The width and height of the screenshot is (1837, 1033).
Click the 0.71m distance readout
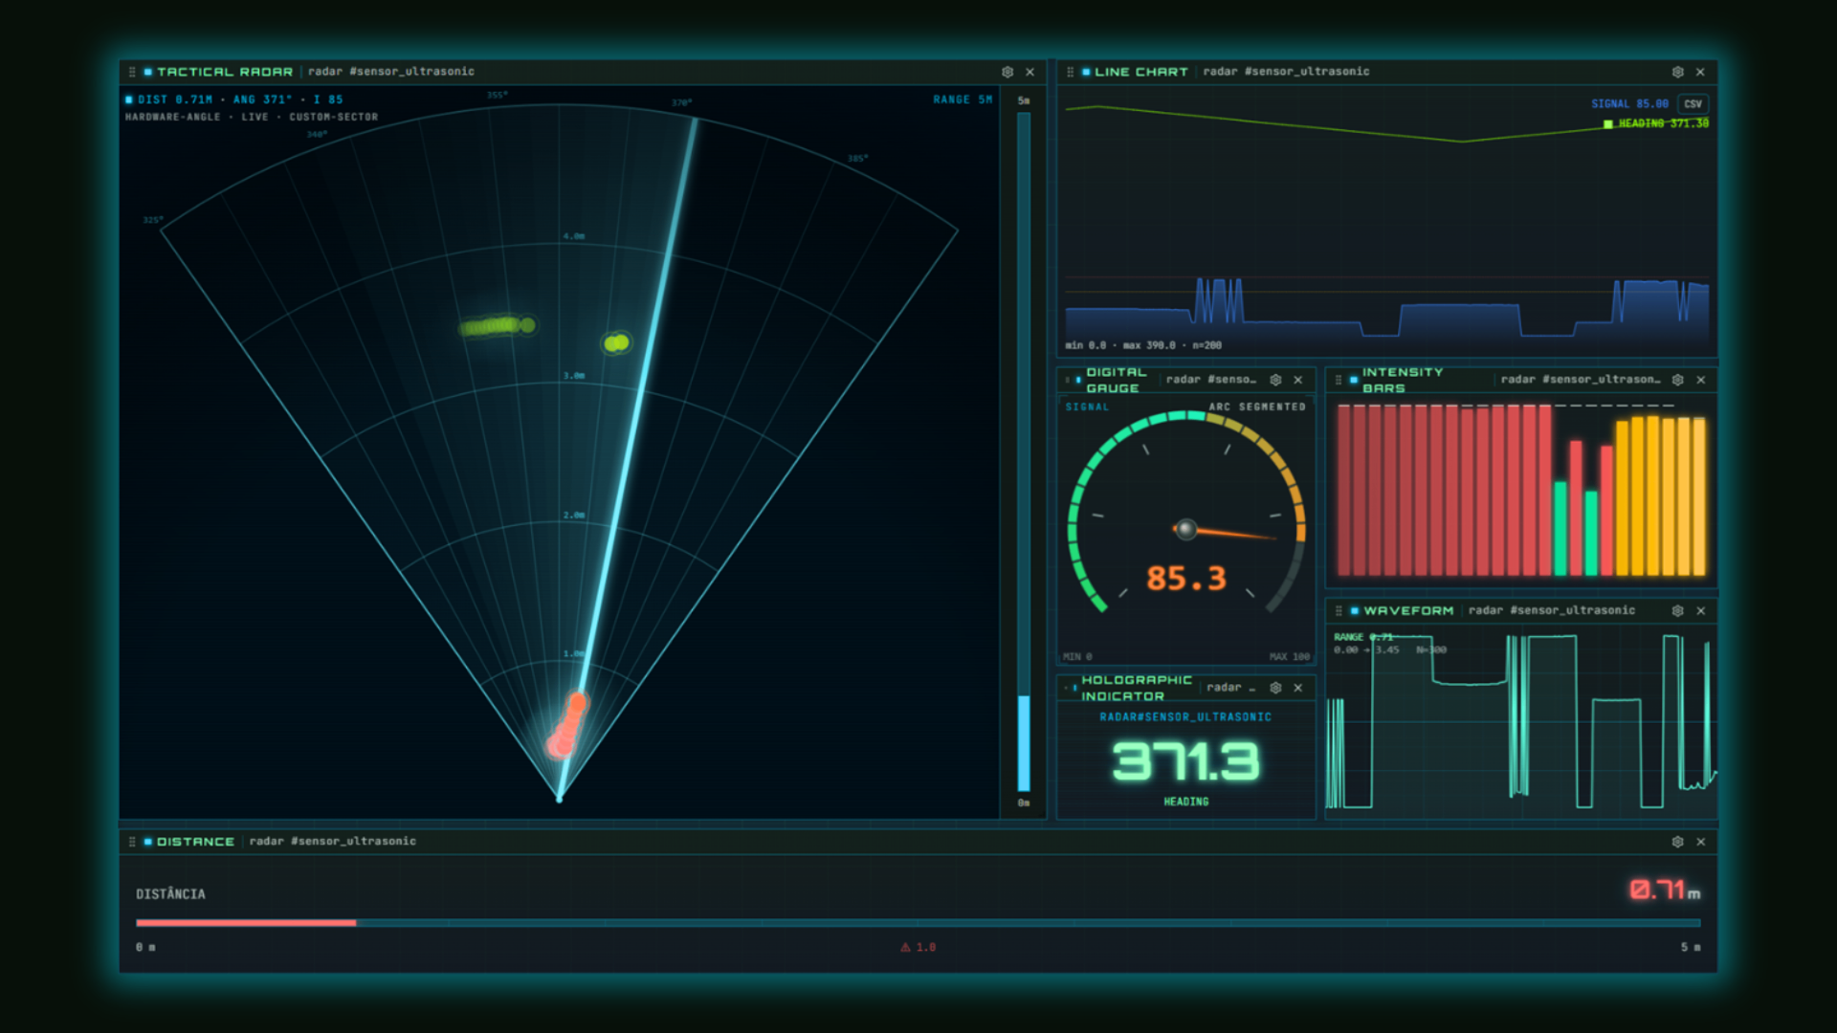(x=1665, y=890)
